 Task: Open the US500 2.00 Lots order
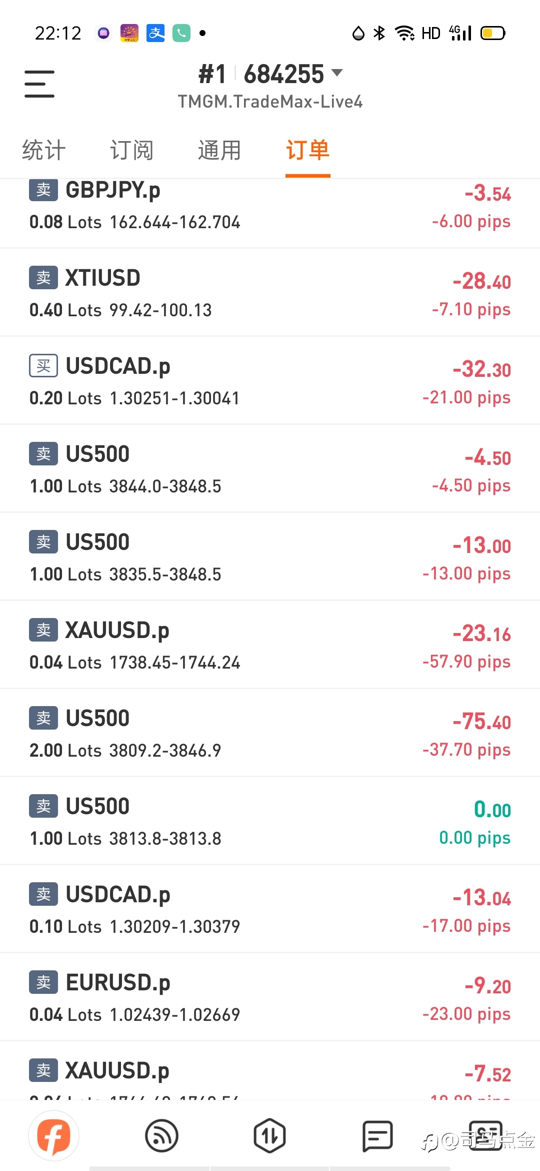click(x=270, y=733)
